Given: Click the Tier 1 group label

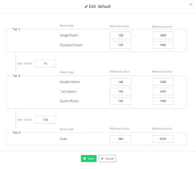Looking at the screenshot, I should pyautogui.click(x=16, y=29).
